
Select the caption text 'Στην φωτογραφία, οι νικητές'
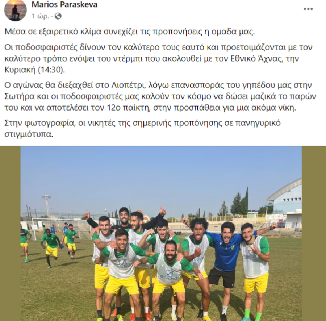[x=142, y=129]
